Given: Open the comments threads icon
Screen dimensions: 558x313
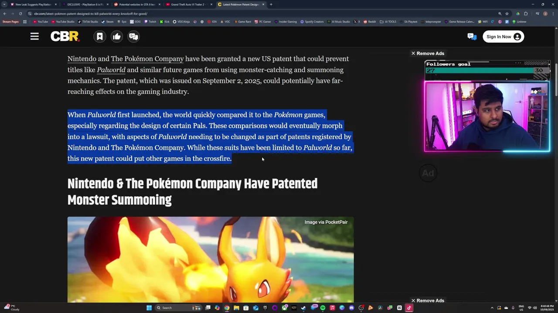Looking at the screenshot, I should click(133, 37).
